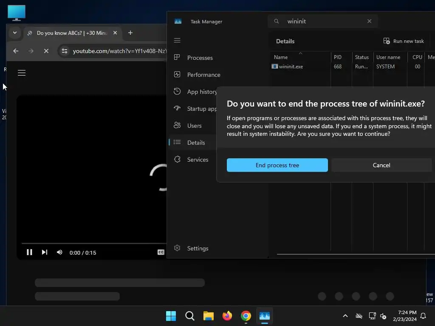Show hidden system tray icons
The height and width of the screenshot is (326, 435).
[x=345, y=316]
